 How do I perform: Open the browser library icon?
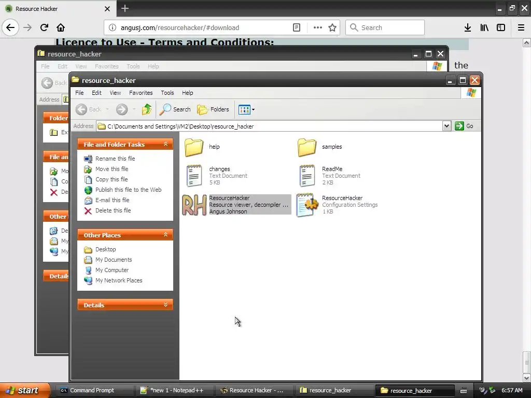(484, 27)
